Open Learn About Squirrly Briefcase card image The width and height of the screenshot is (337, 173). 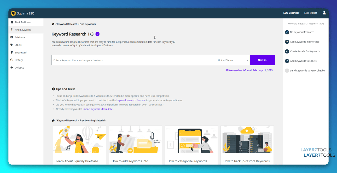[79, 140]
